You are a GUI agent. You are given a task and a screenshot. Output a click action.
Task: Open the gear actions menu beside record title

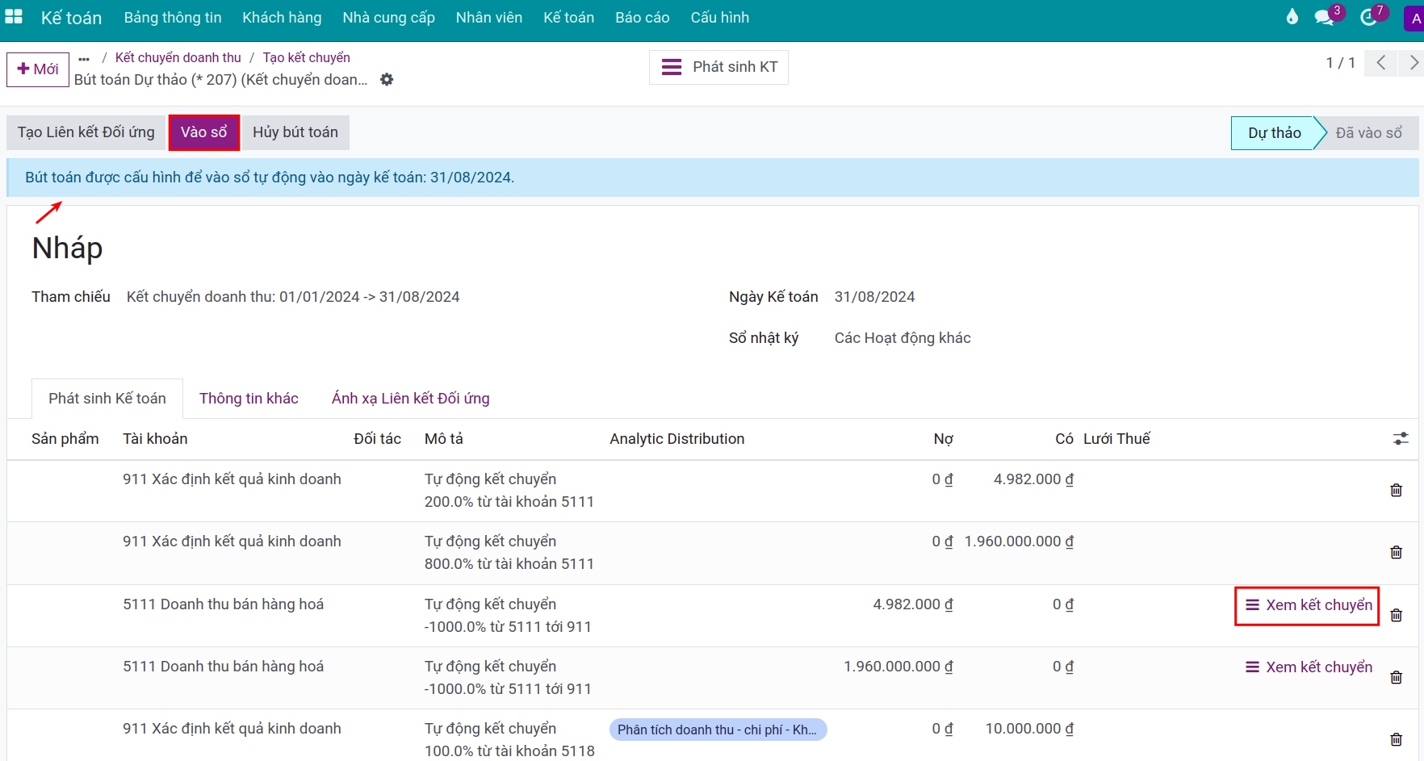[387, 79]
